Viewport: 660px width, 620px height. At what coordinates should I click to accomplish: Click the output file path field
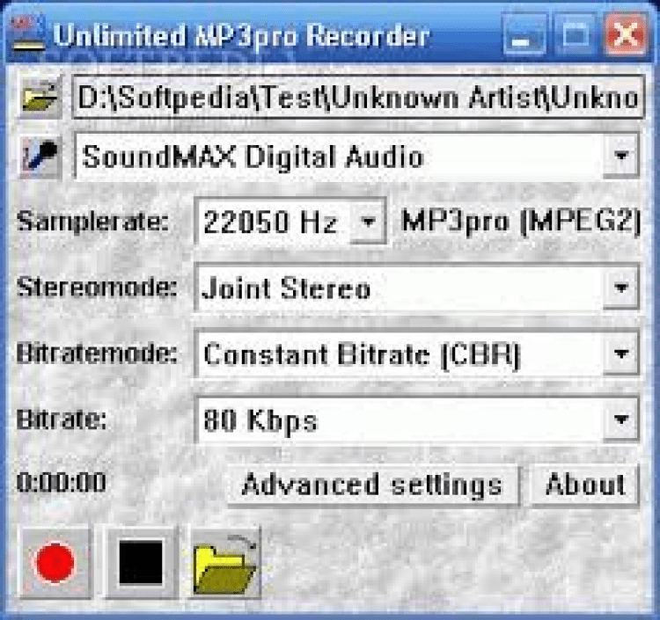(x=358, y=97)
